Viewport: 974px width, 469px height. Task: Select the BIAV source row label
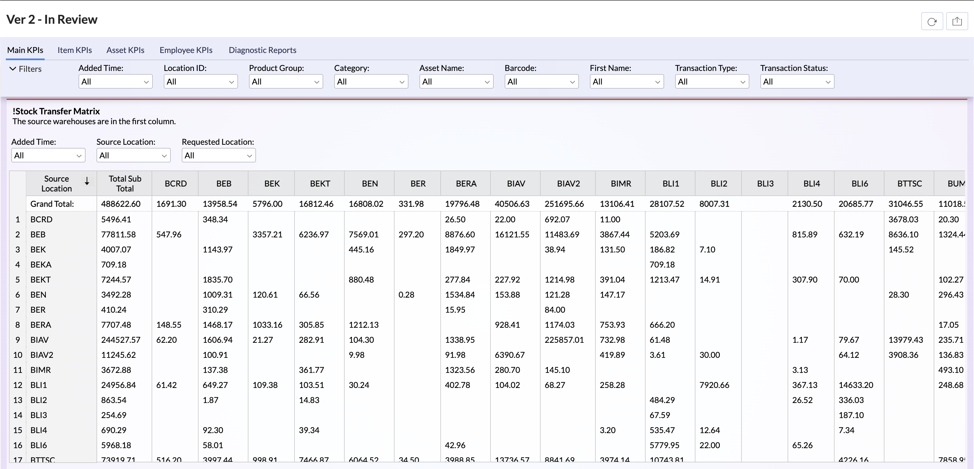pos(40,340)
